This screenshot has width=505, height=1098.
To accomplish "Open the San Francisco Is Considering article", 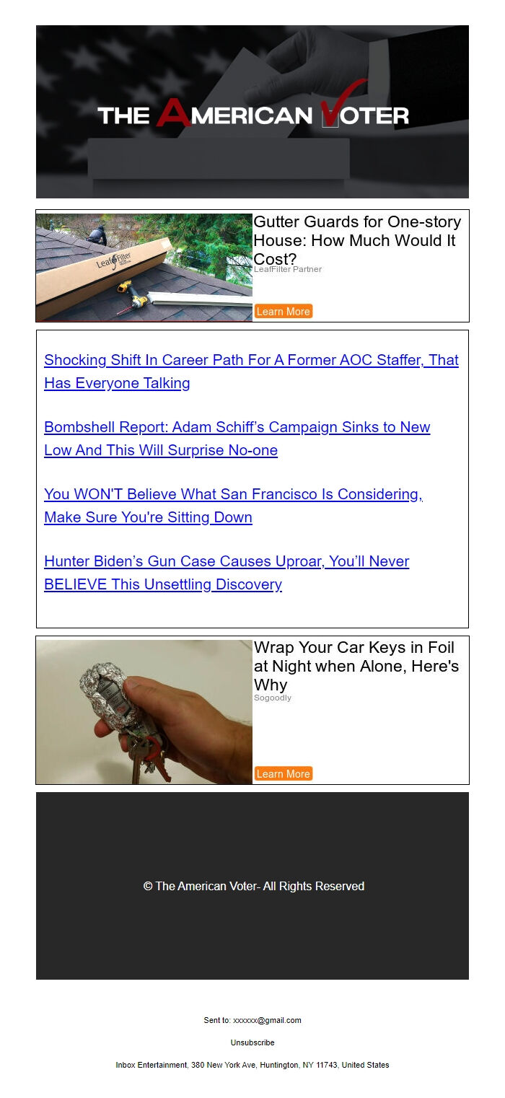I will [x=233, y=506].
